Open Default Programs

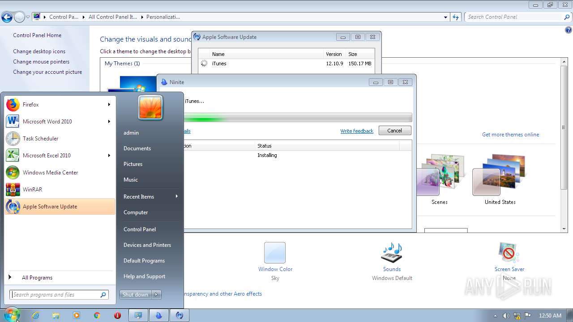[144, 261]
